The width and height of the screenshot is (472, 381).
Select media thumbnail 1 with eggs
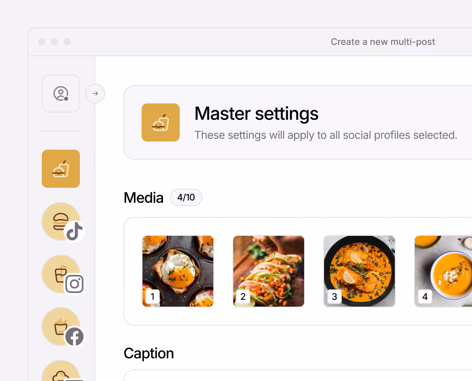178,271
